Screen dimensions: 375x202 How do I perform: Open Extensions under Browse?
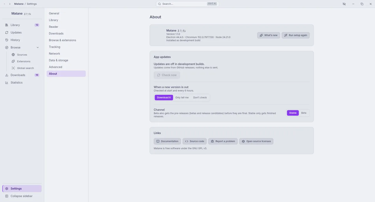(25, 61)
